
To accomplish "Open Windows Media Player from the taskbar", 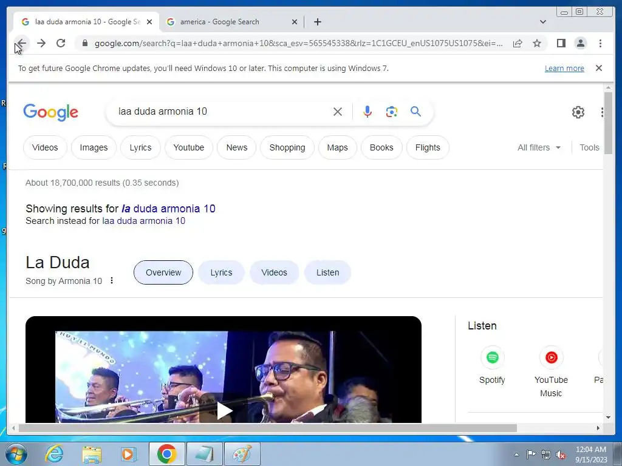I will 128,454.
